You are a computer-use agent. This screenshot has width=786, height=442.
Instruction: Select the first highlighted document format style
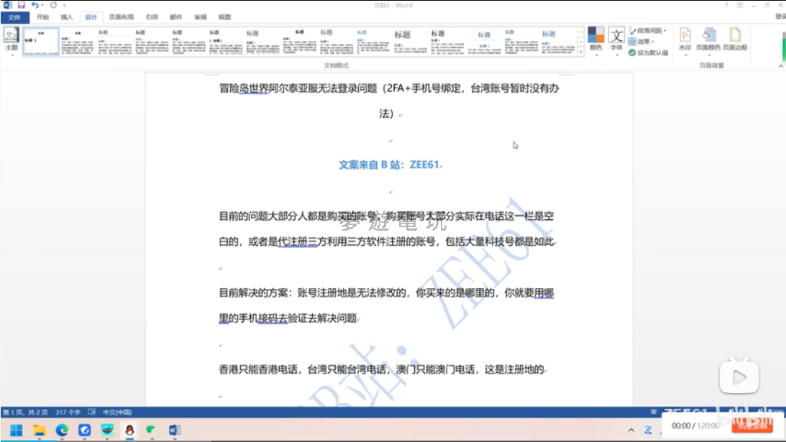pyautogui.click(x=40, y=42)
